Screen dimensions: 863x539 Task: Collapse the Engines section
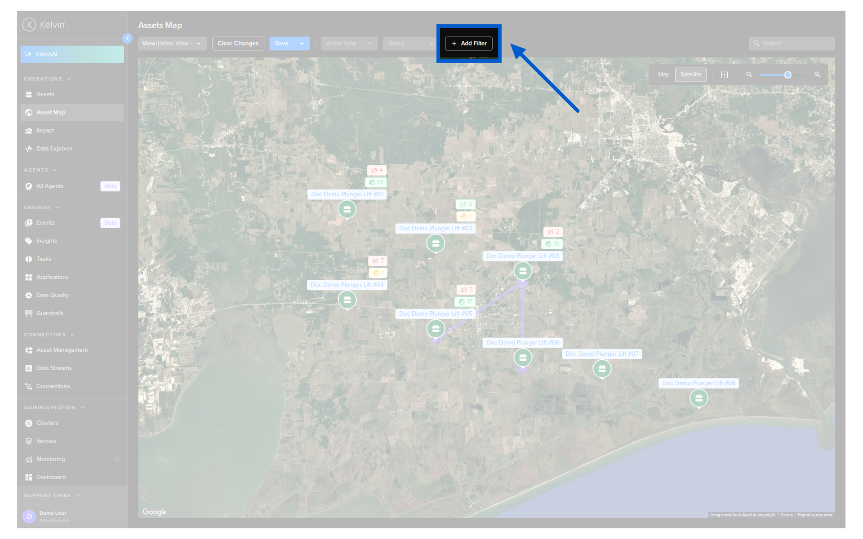[58, 208]
